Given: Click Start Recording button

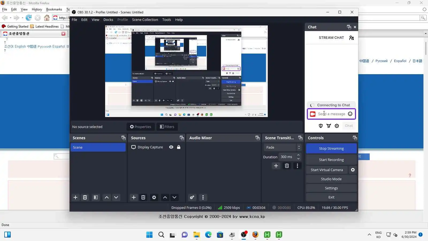Looking at the screenshot, I should pyautogui.click(x=331, y=160).
